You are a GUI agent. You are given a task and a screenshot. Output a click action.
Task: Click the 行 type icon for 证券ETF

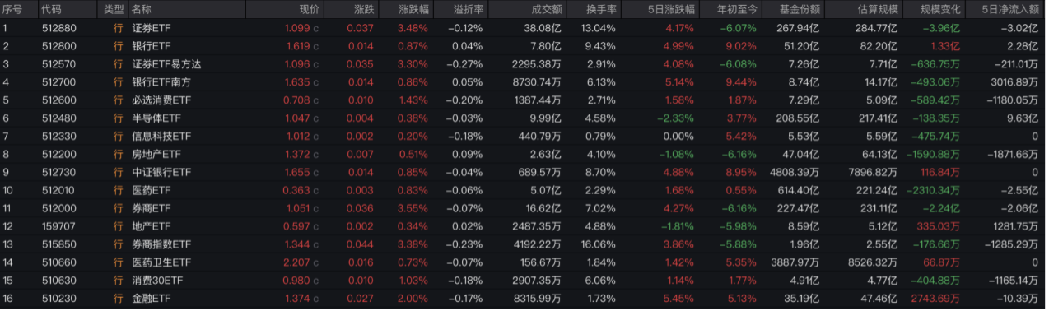click(x=117, y=29)
